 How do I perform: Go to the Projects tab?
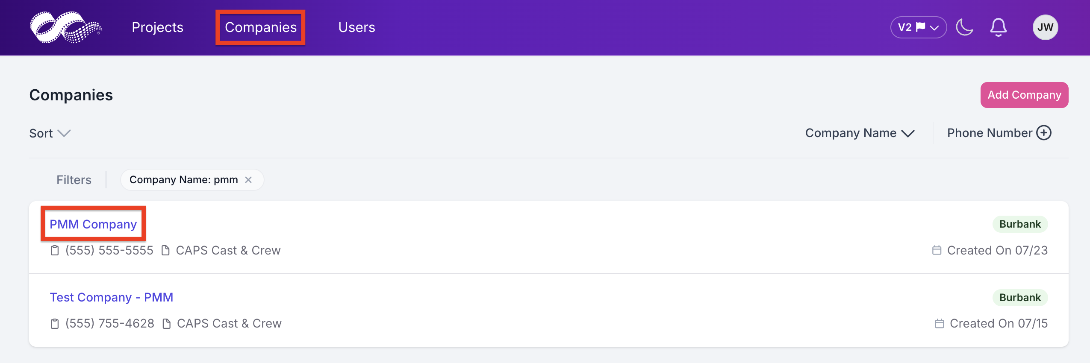click(x=157, y=27)
